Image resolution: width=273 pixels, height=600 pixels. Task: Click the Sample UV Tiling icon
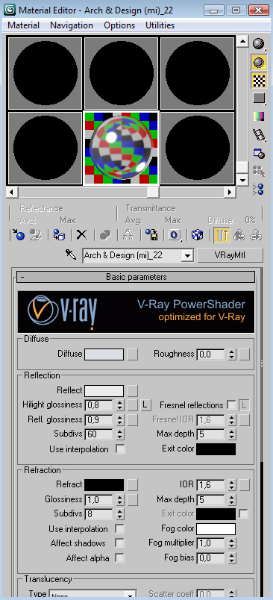coord(260,99)
